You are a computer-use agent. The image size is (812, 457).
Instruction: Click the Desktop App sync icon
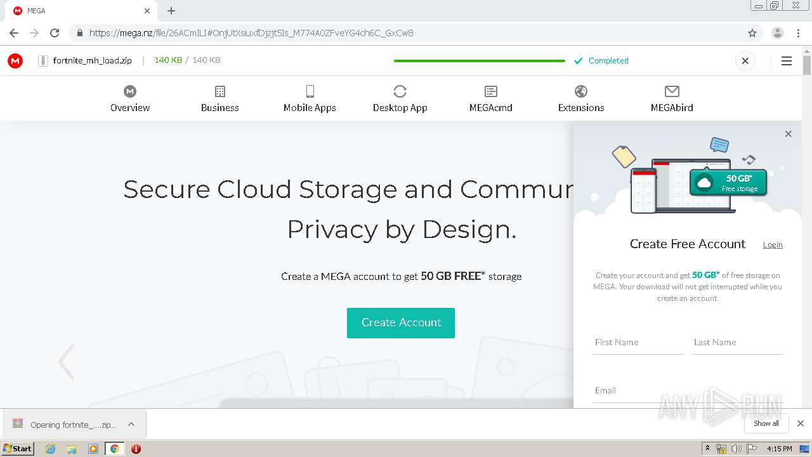[400, 91]
